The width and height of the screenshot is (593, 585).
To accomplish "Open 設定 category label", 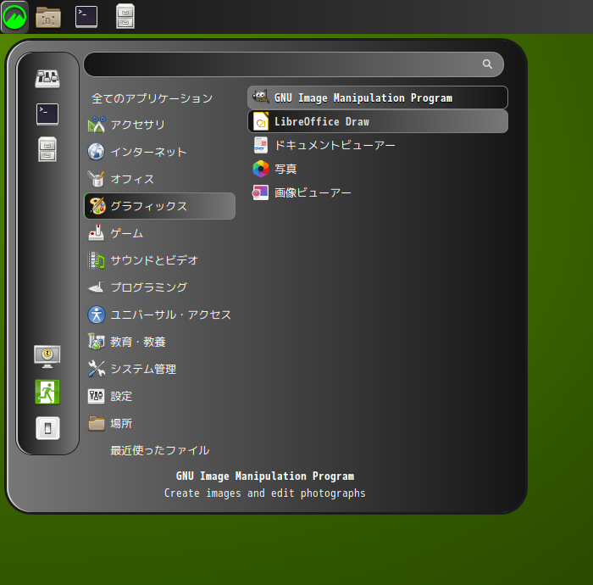I will 121,396.
